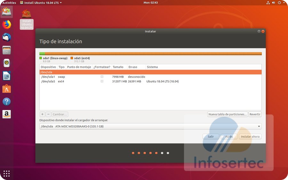Click the orange sda5 partition bar
Viewport: 288px width, 180px height.
pyautogui.click(x=154, y=54)
